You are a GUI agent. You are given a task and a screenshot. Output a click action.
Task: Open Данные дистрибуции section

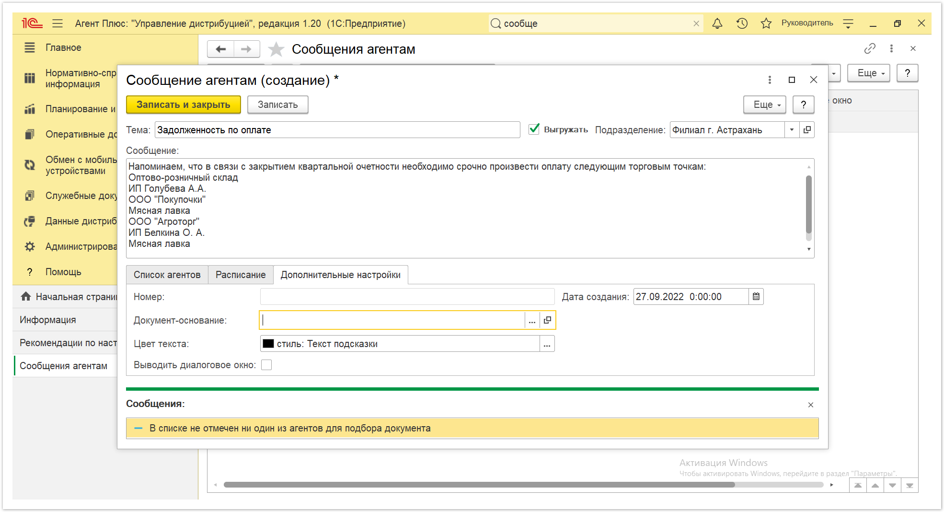click(x=81, y=221)
